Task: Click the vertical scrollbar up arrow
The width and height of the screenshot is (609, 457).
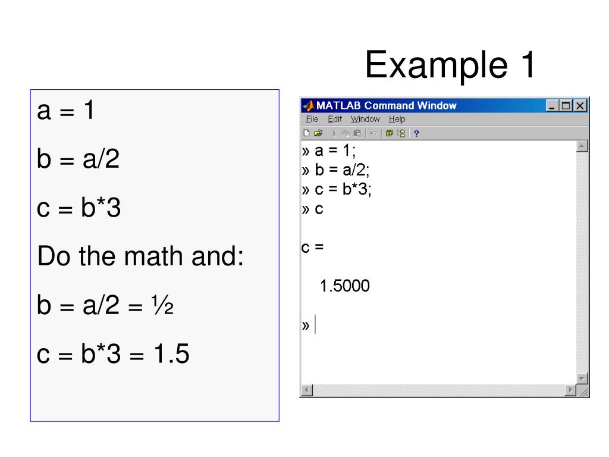Action: coord(582,146)
